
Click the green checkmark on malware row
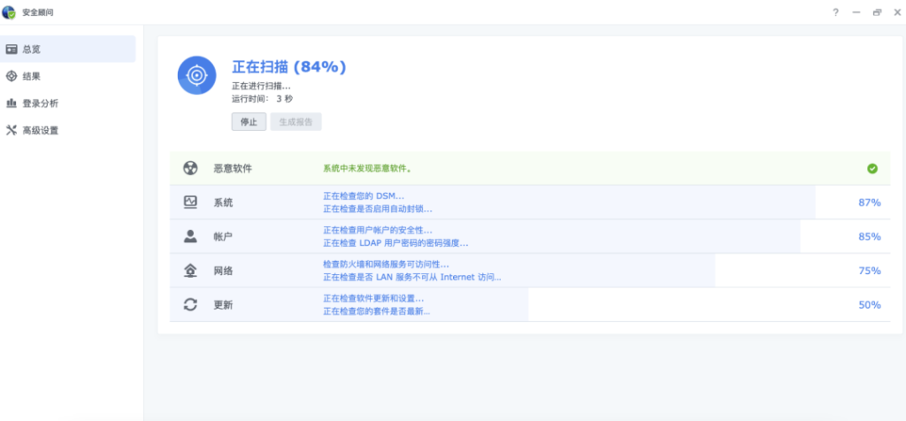coord(872,168)
